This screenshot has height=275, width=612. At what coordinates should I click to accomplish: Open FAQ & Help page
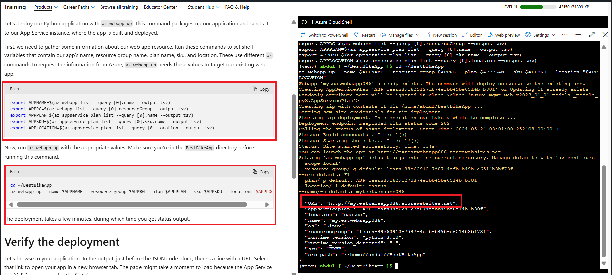pos(237,7)
